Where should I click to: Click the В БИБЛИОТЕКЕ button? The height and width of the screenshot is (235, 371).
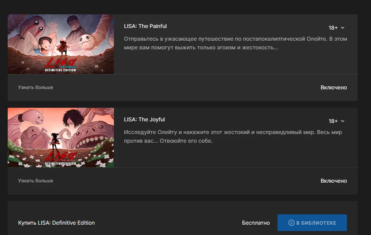(312, 223)
